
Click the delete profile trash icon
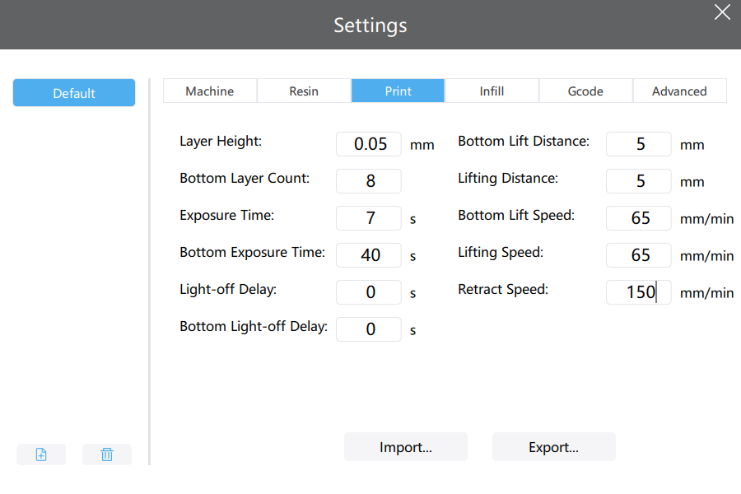[107, 454]
